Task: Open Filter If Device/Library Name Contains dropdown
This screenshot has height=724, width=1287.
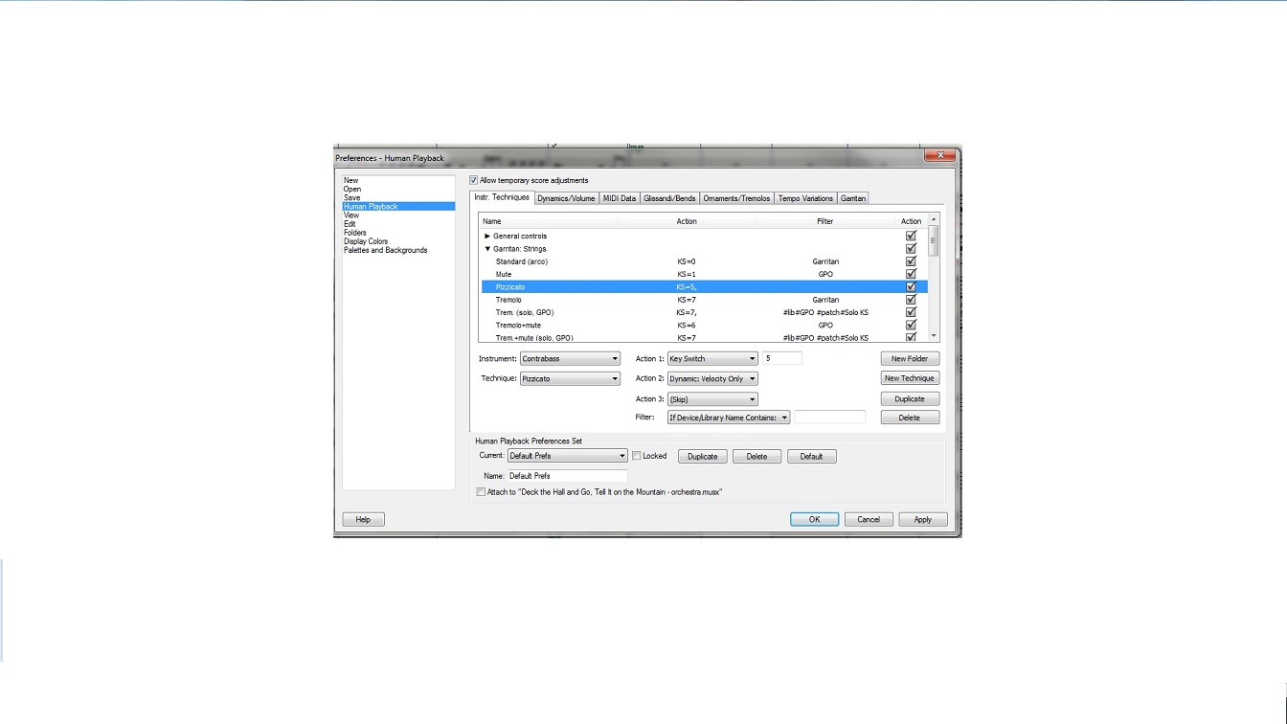Action: tap(729, 418)
